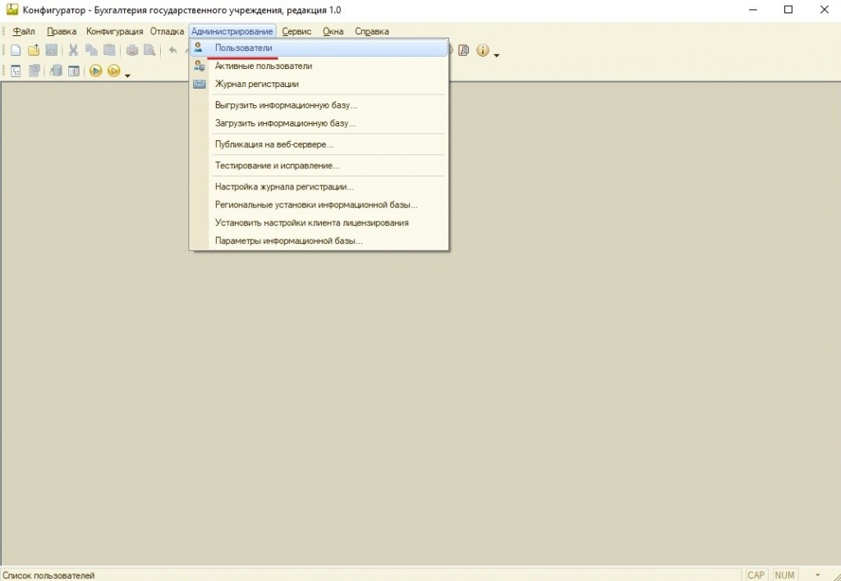Select Публикация на веб-сервере
The height and width of the screenshot is (581, 841).
point(319,144)
